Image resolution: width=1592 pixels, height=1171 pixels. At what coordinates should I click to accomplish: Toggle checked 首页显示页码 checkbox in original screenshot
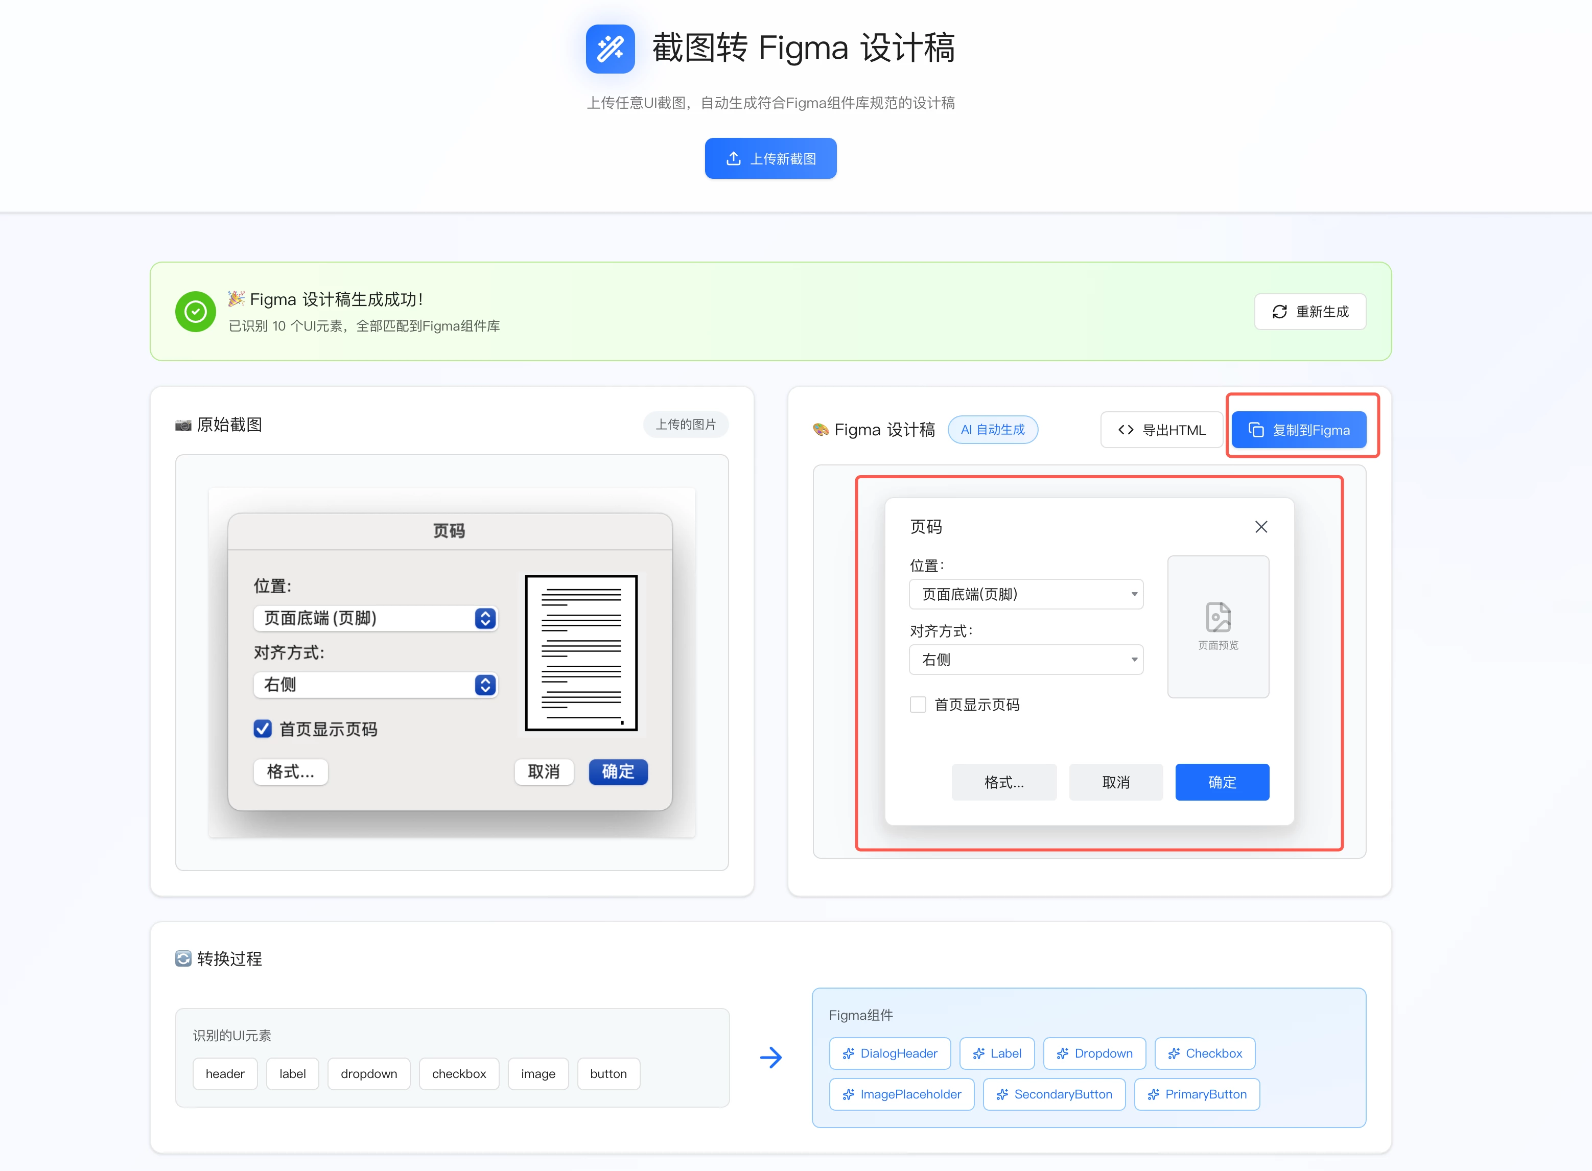[x=263, y=729]
